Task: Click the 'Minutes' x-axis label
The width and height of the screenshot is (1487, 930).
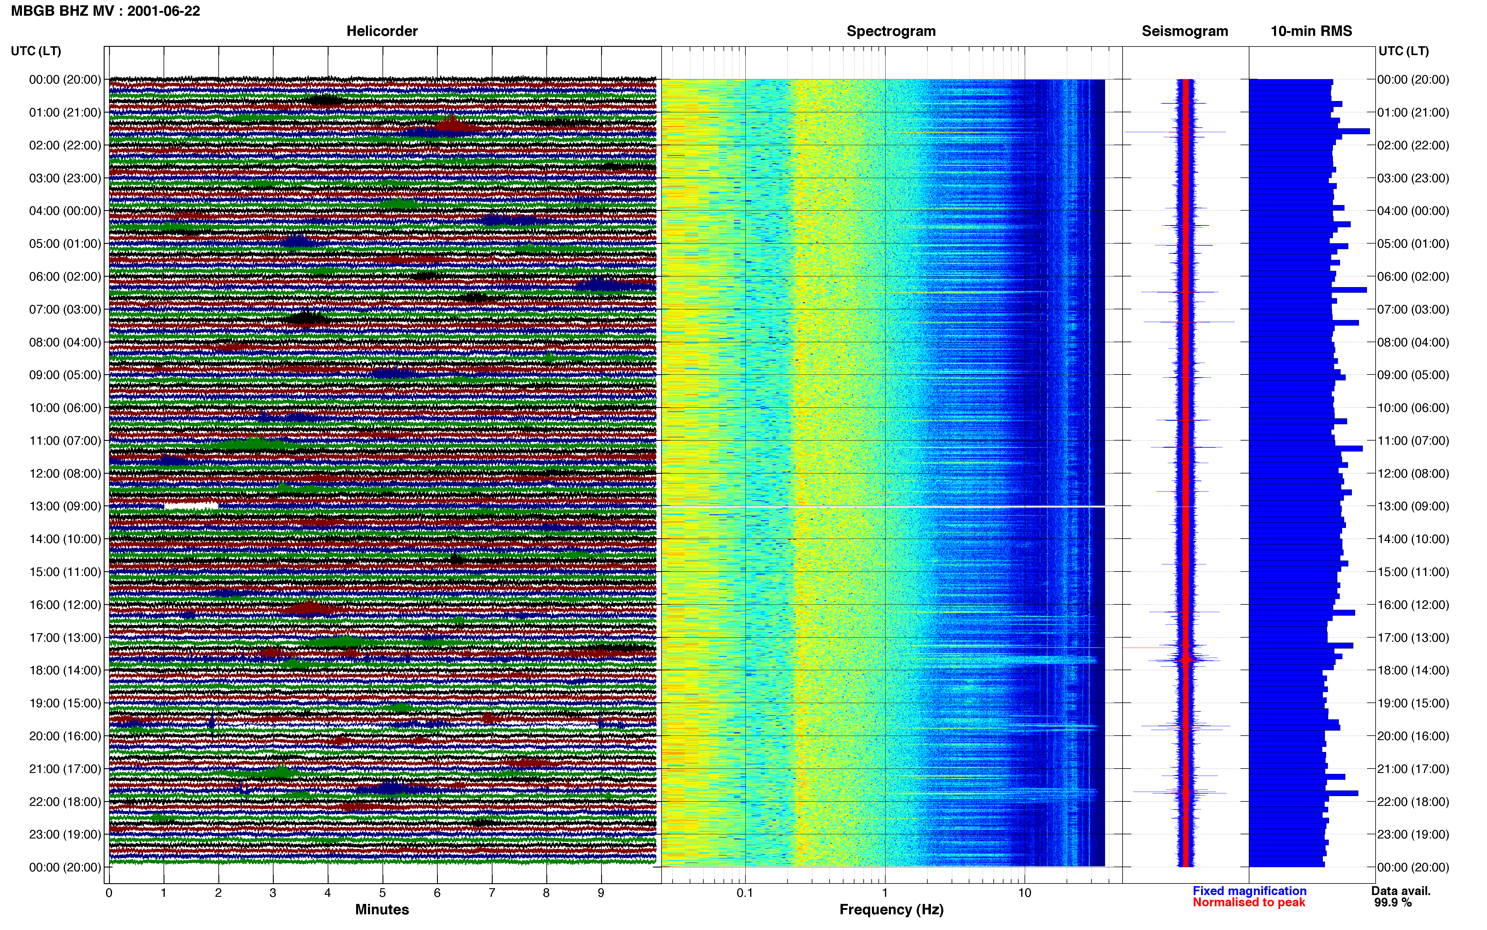Action: pos(382,909)
